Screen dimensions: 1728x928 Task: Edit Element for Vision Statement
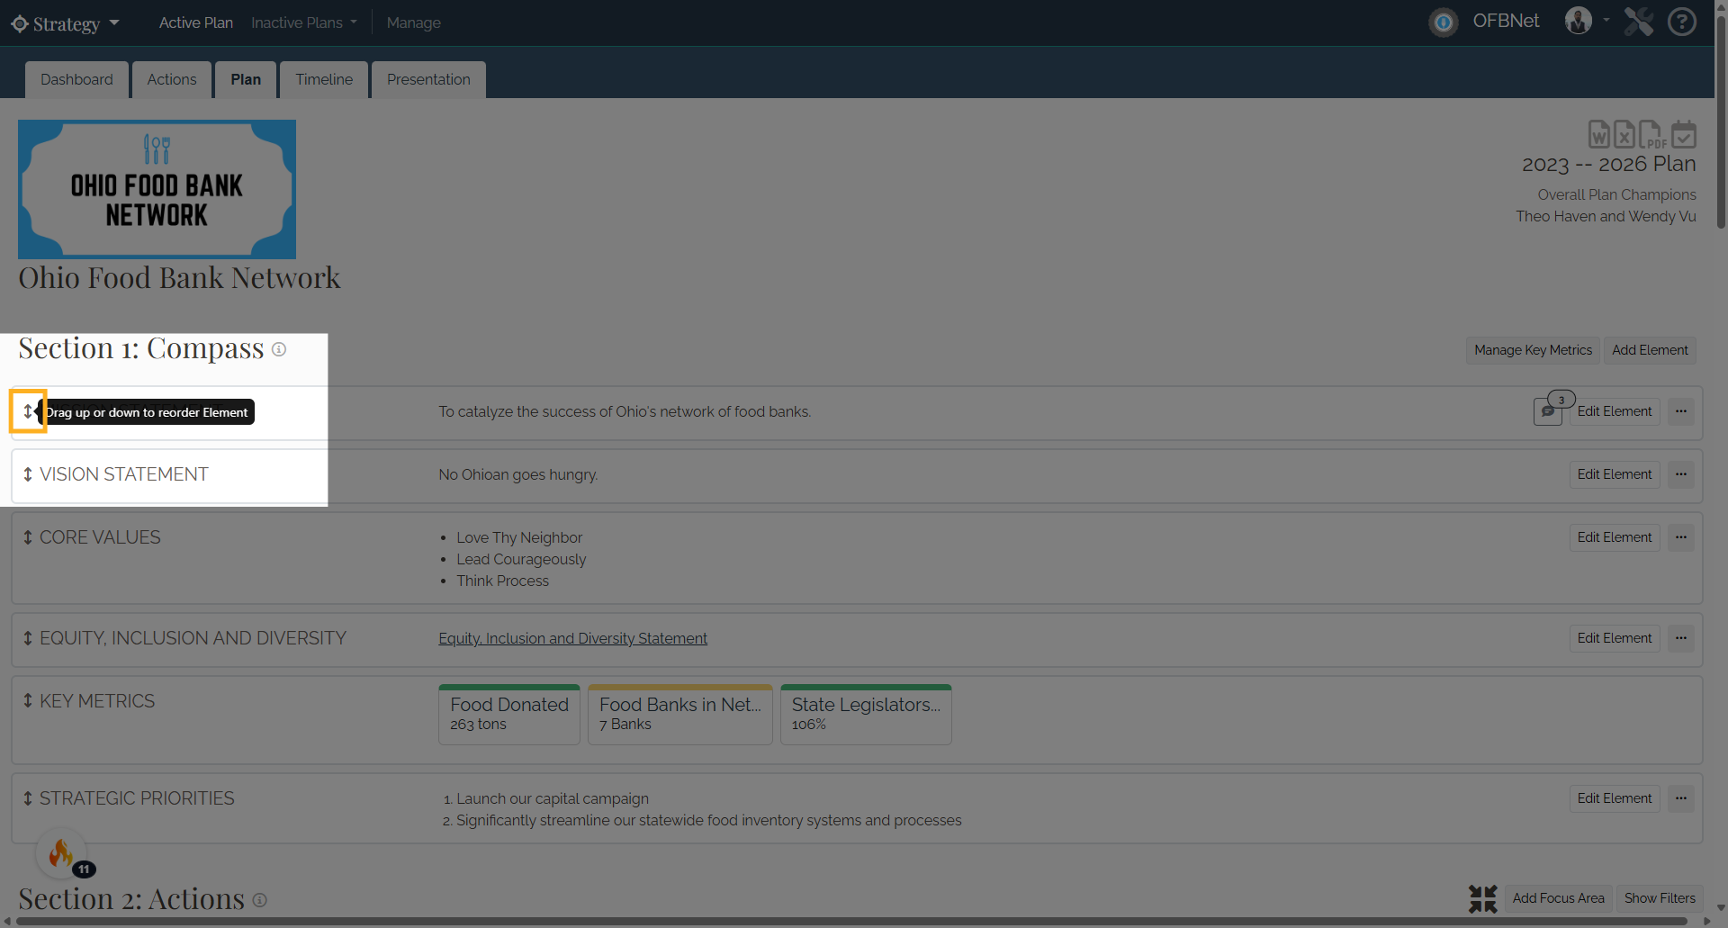click(1615, 474)
